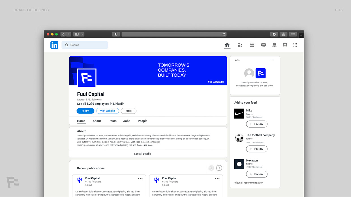The width and height of the screenshot is (351, 197).
Task: Expand the About text with see more
Action: (x=148, y=145)
